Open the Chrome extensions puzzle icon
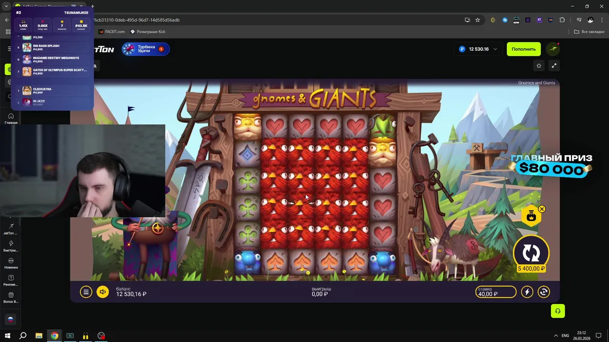609x342 pixels. (x=562, y=20)
